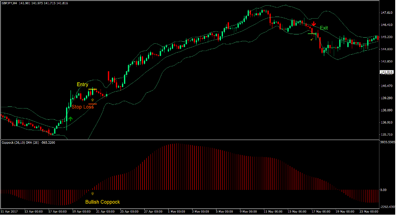Image resolution: width=396 pixels, height=215 pixels.
Task: Select small yellow arrow below Entry candle
Action: point(92,99)
